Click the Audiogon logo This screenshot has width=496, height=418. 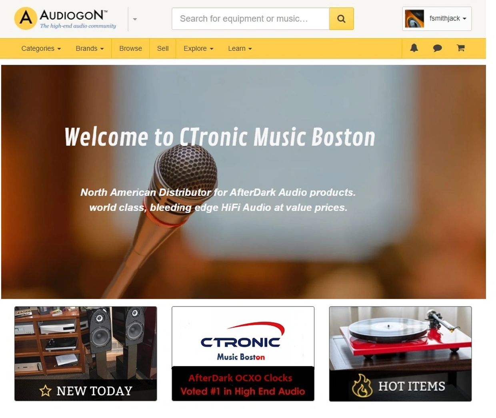pyautogui.click(x=65, y=19)
